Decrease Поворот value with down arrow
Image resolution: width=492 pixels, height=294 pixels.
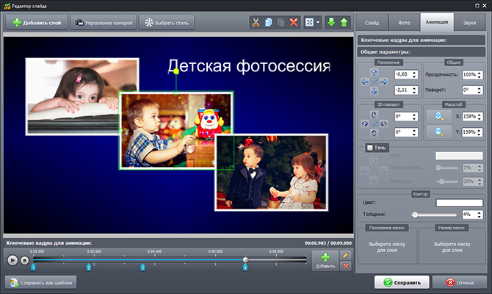pyautogui.click(x=479, y=92)
